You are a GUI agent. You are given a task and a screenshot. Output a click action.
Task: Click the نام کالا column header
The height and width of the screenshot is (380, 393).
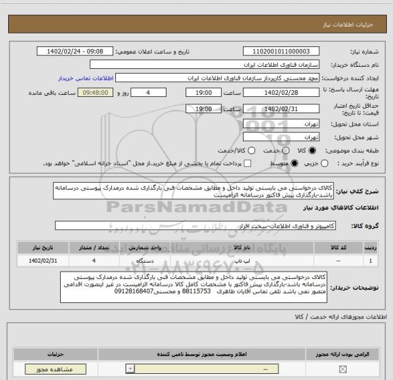click(x=242, y=248)
